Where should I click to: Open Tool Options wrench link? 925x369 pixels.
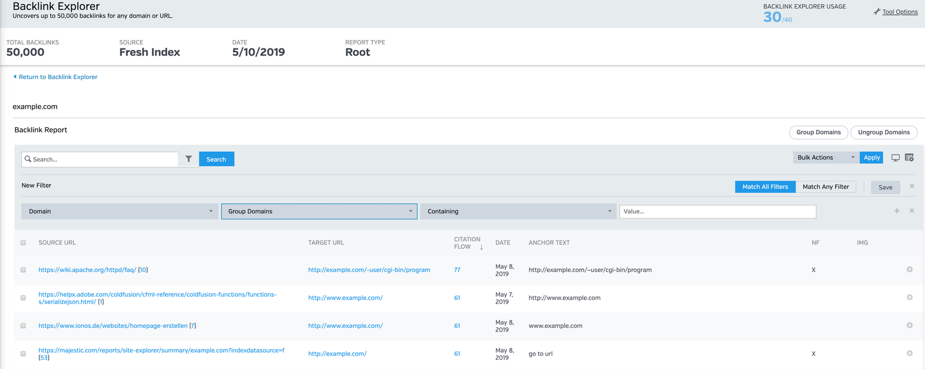coord(896,12)
